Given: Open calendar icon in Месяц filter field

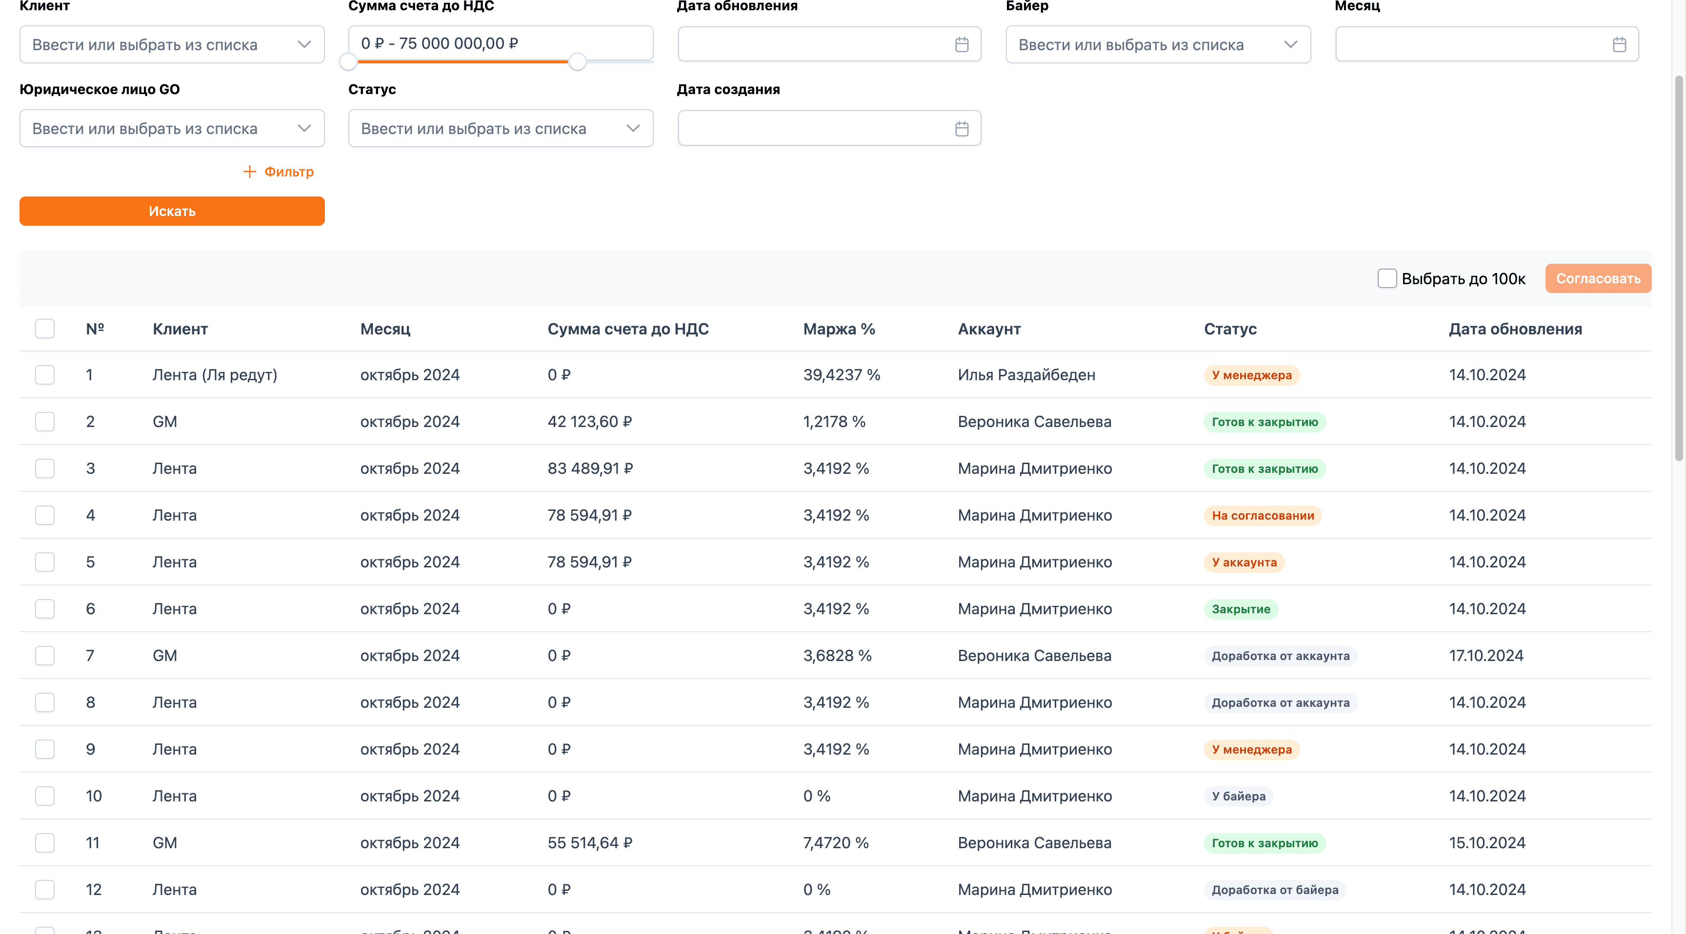Looking at the screenshot, I should click(1619, 44).
